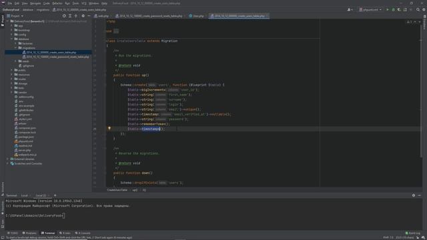The height and width of the screenshot is (240, 427).
Task: Click the Locate file in project icon
Action: [x=64, y=16]
